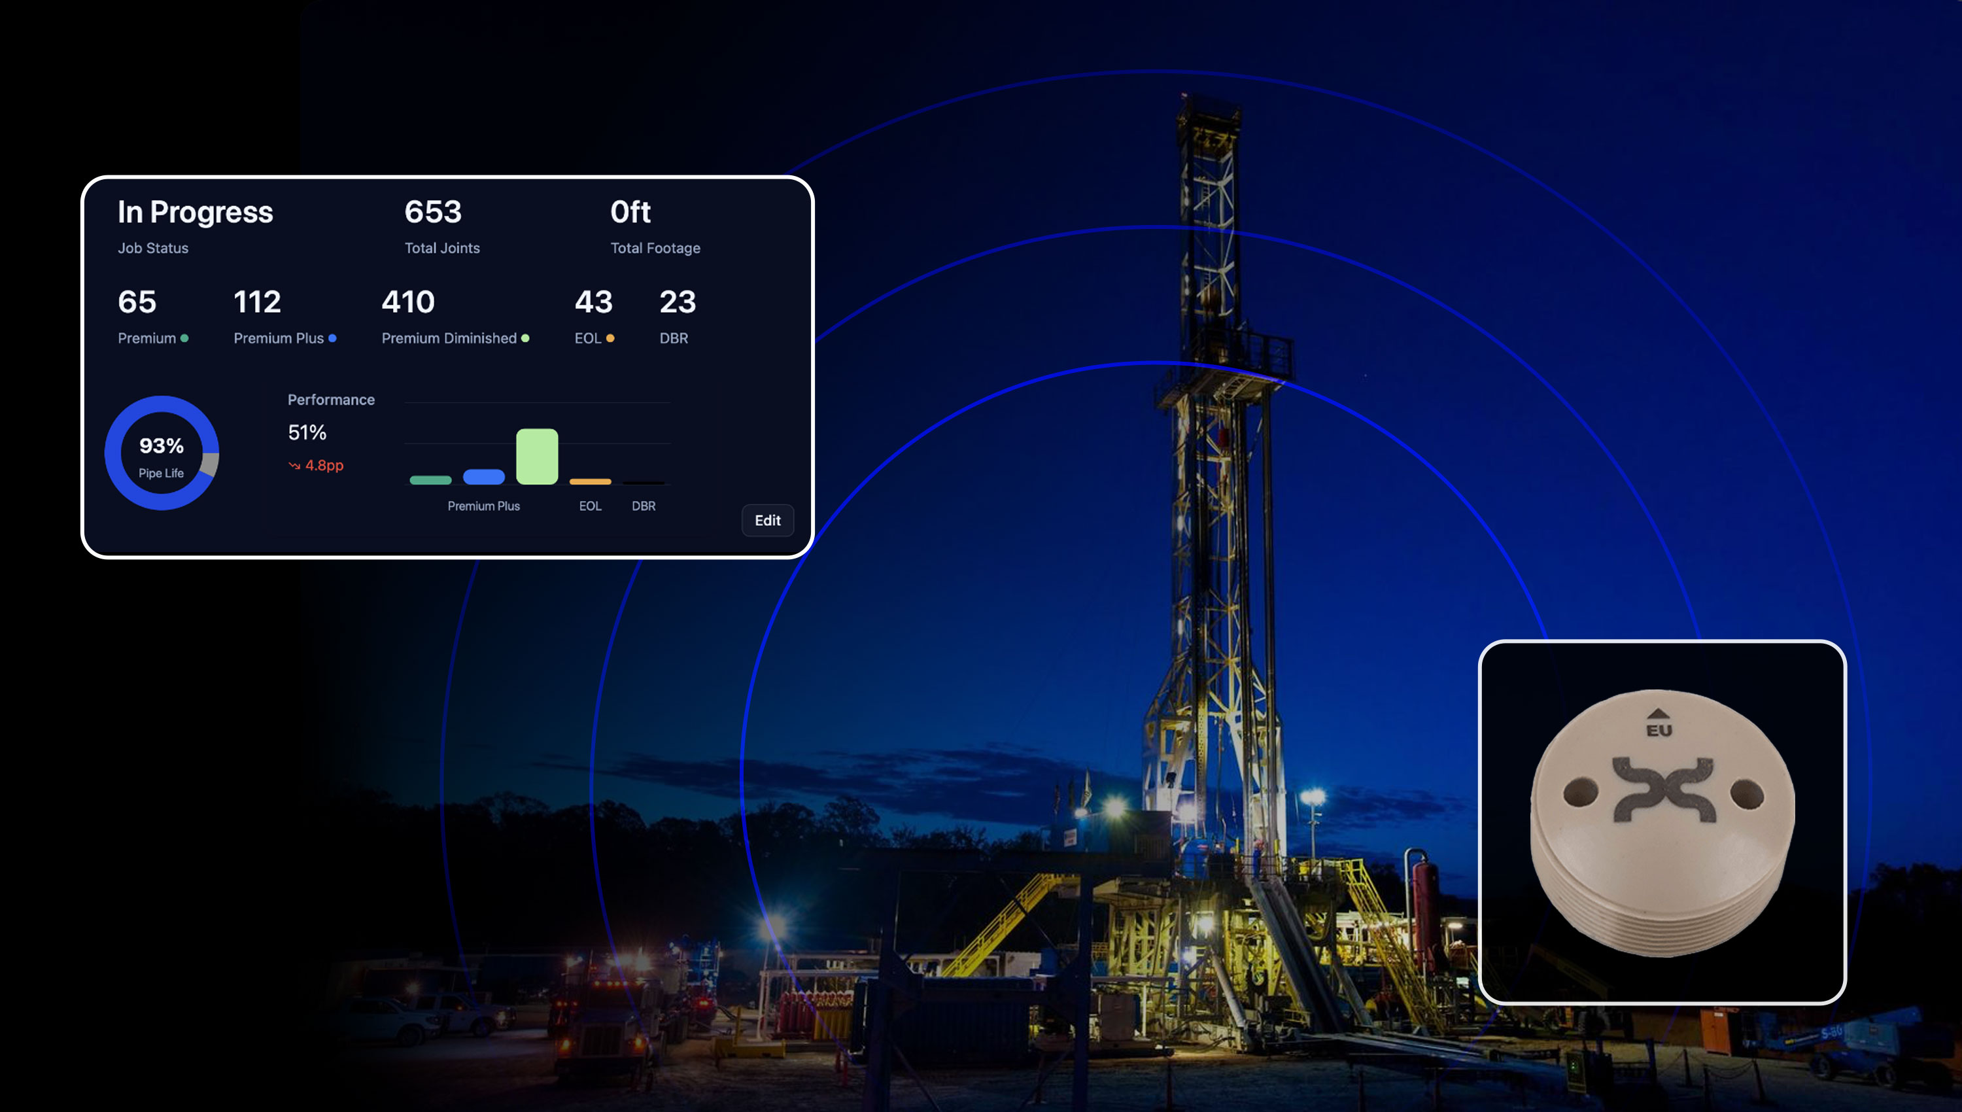Screen dimensions: 1962x1112
Task: Click the logo symbol on the tag
Action: tap(1664, 790)
